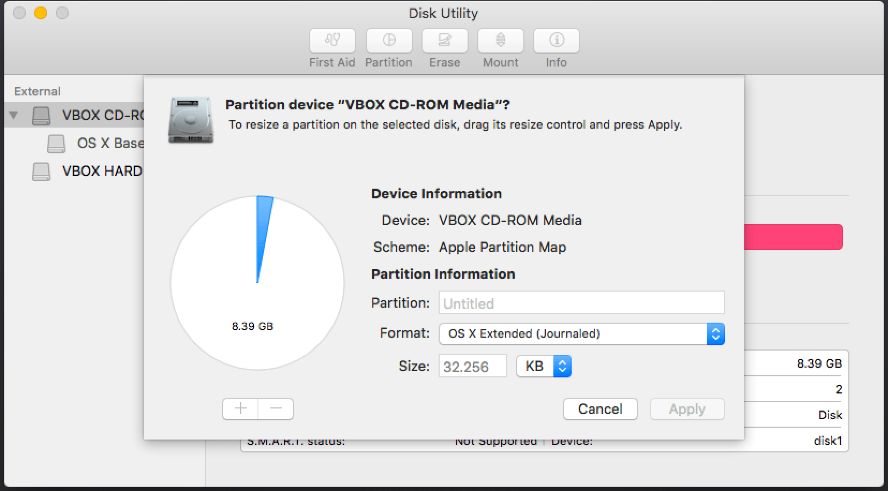Viewport: 888px width, 491px height.
Task: Click the Size value field
Action: [x=472, y=366]
